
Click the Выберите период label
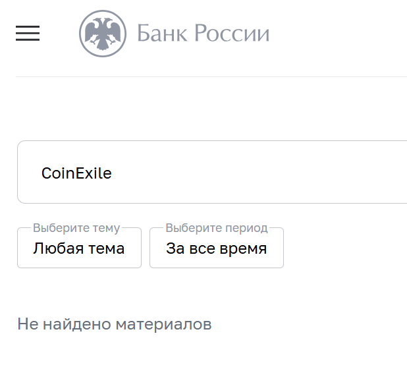click(216, 229)
